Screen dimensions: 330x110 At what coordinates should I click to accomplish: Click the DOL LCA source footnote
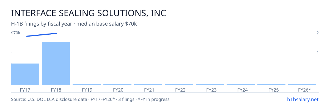(90, 99)
